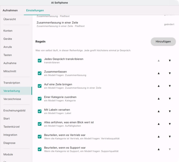Select Verarbeitung sidebar entry

point(16,91)
